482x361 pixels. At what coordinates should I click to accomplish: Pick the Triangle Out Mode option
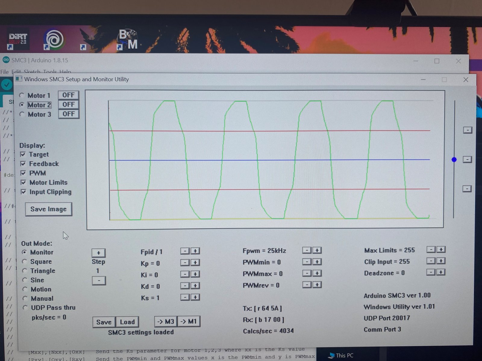25,271
